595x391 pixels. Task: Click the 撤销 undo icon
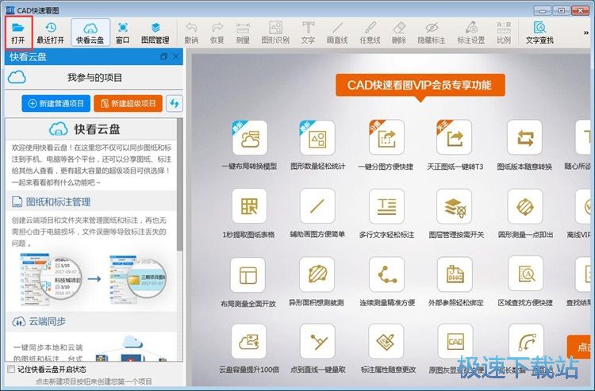[x=191, y=33]
